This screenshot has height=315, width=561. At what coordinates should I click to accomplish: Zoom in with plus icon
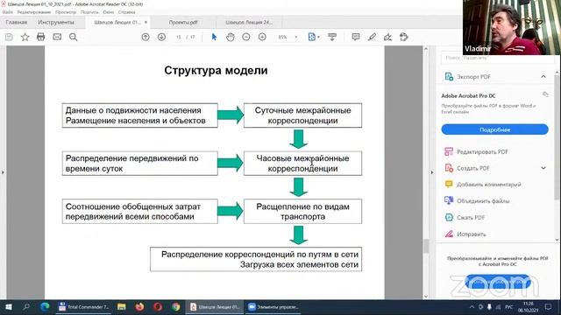coord(262,37)
